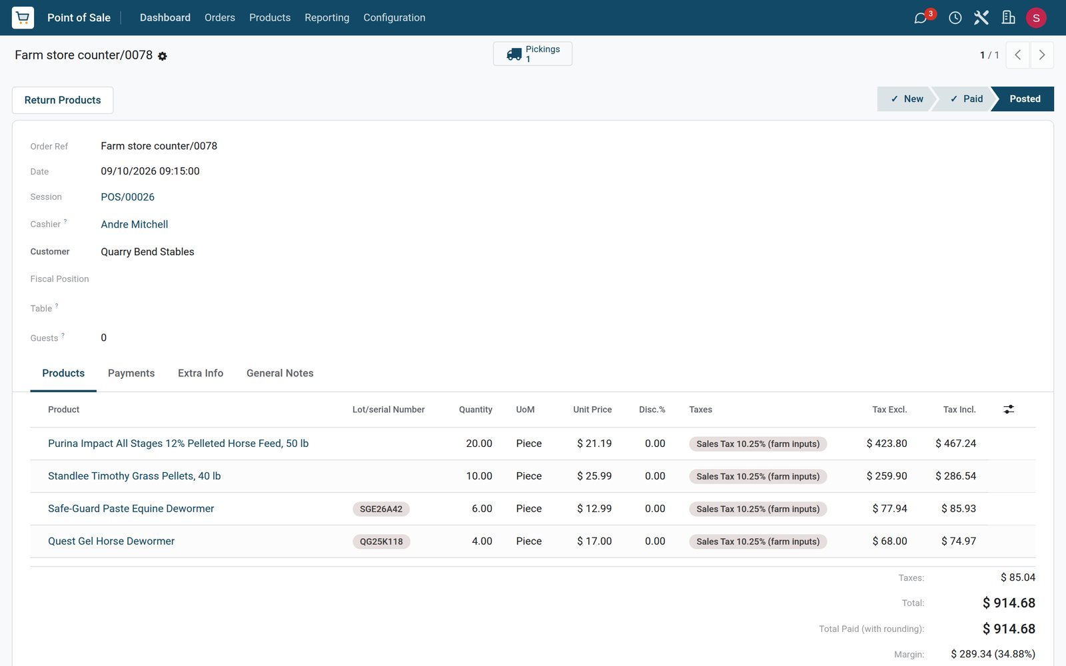Screen dimensions: 1066x666
Task: Click lot number tag QG25K118
Action: (381, 541)
